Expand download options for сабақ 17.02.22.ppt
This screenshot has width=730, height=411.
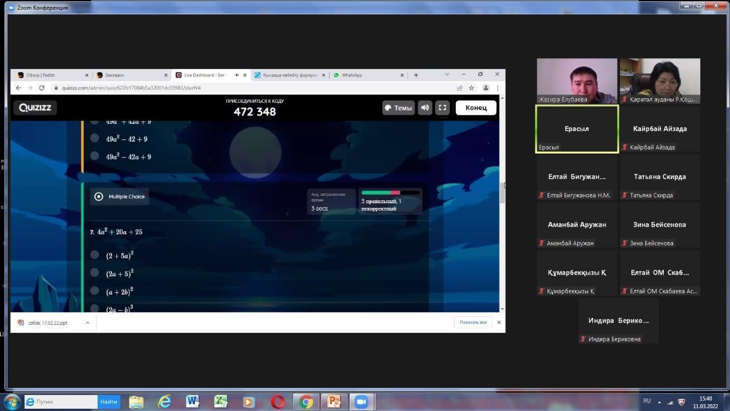click(87, 323)
